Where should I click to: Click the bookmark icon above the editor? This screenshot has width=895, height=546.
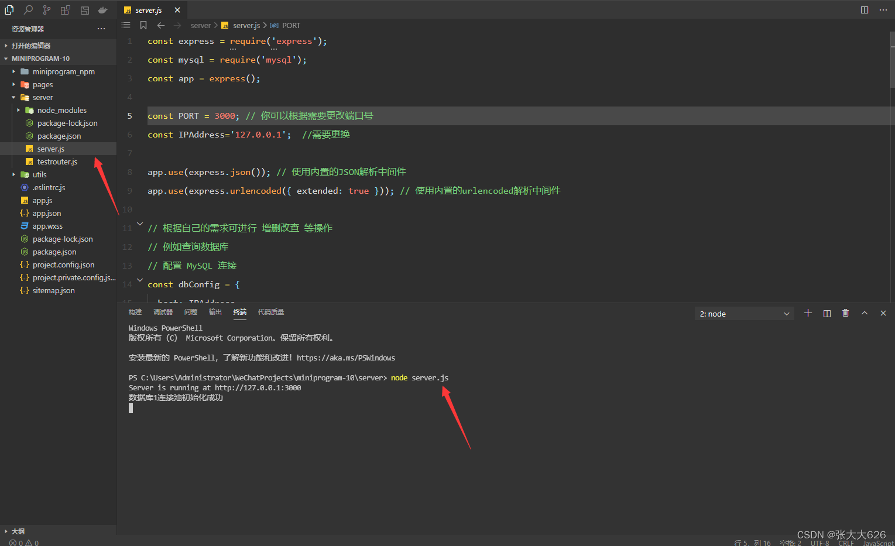143,25
